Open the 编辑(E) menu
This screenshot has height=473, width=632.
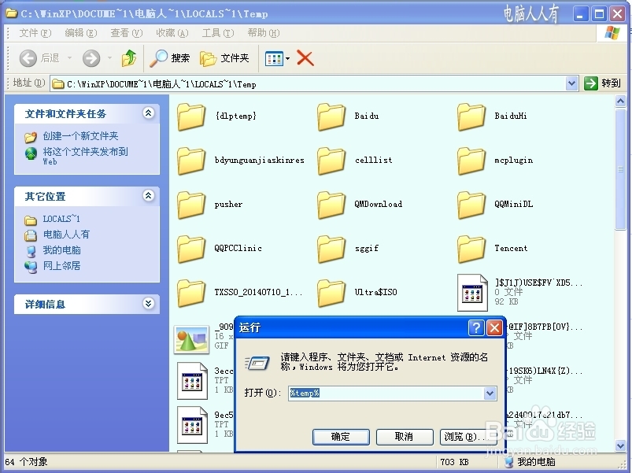[80, 33]
